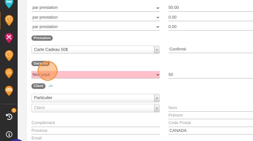Open the orange boat cruise pin
253x141 pixels.
coord(9,73)
